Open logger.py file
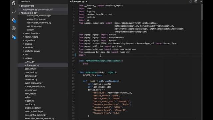The height and width of the screenshot is (120, 213). [29, 101]
